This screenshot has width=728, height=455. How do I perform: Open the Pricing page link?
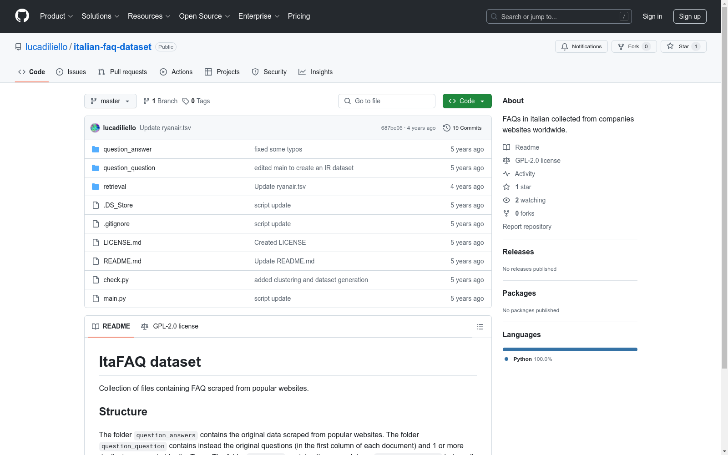coord(299,16)
